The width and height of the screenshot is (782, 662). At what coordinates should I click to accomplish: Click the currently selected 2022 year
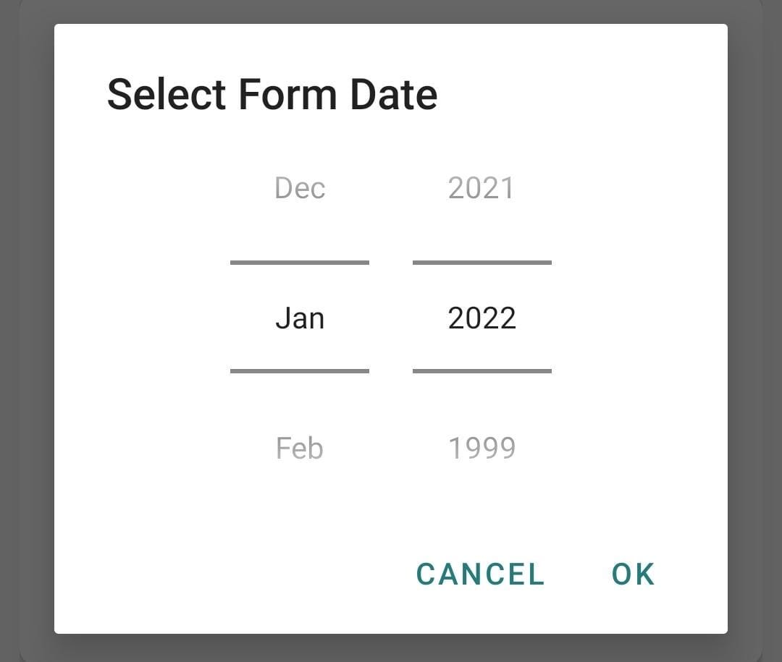[481, 317]
